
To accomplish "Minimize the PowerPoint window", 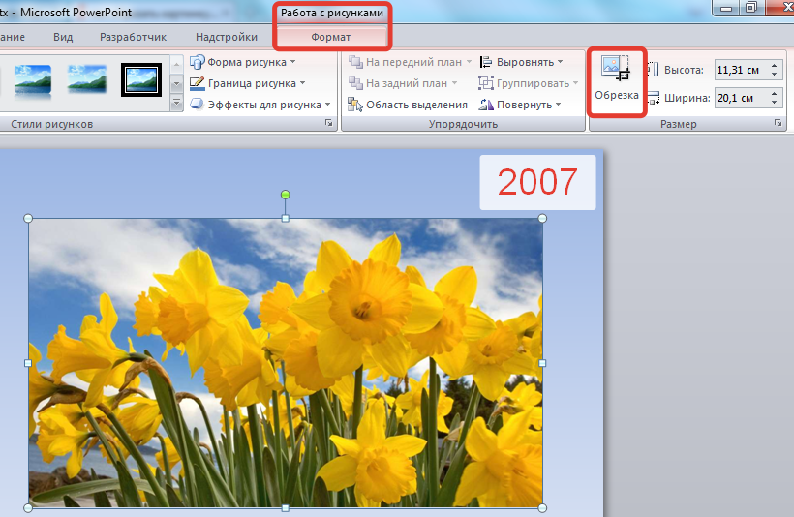I will point(726,7).
